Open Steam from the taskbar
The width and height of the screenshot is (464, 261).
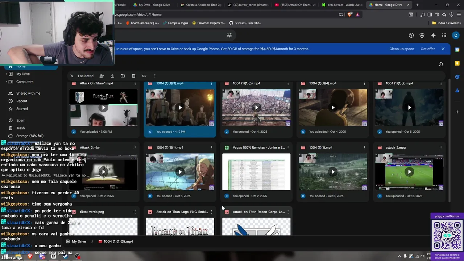(x=66, y=256)
